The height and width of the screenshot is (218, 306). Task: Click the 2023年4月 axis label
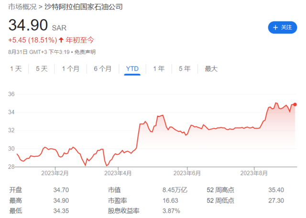tap(118, 173)
